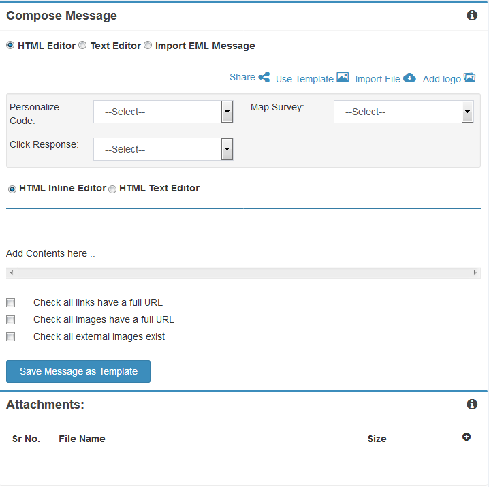Image resolution: width=489 pixels, height=487 pixels.
Task: Choose the Import EML Message radio button
Action: (148, 46)
